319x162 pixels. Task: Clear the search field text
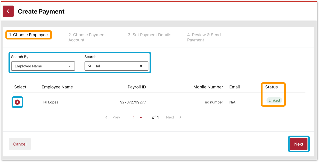point(141,66)
